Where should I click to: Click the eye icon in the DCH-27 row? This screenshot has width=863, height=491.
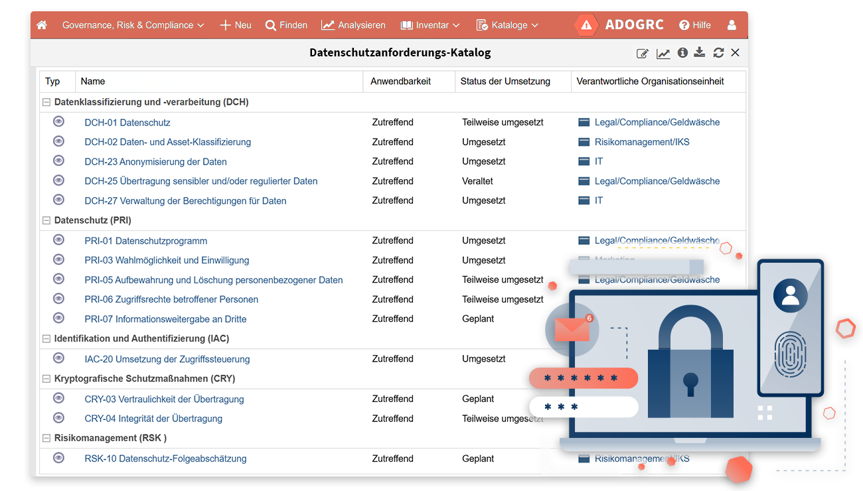[58, 200]
